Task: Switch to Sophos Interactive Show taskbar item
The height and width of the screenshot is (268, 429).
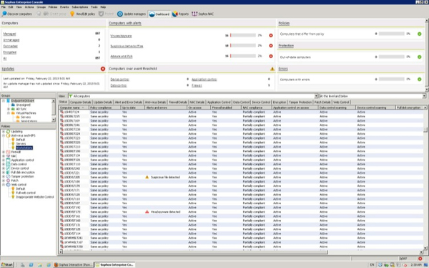Action: click(73, 264)
